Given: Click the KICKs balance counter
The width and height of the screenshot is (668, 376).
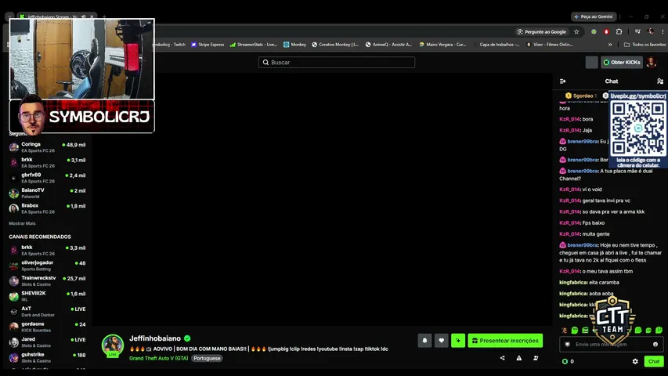Looking at the screenshot, I should pyautogui.click(x=568, y=361).
